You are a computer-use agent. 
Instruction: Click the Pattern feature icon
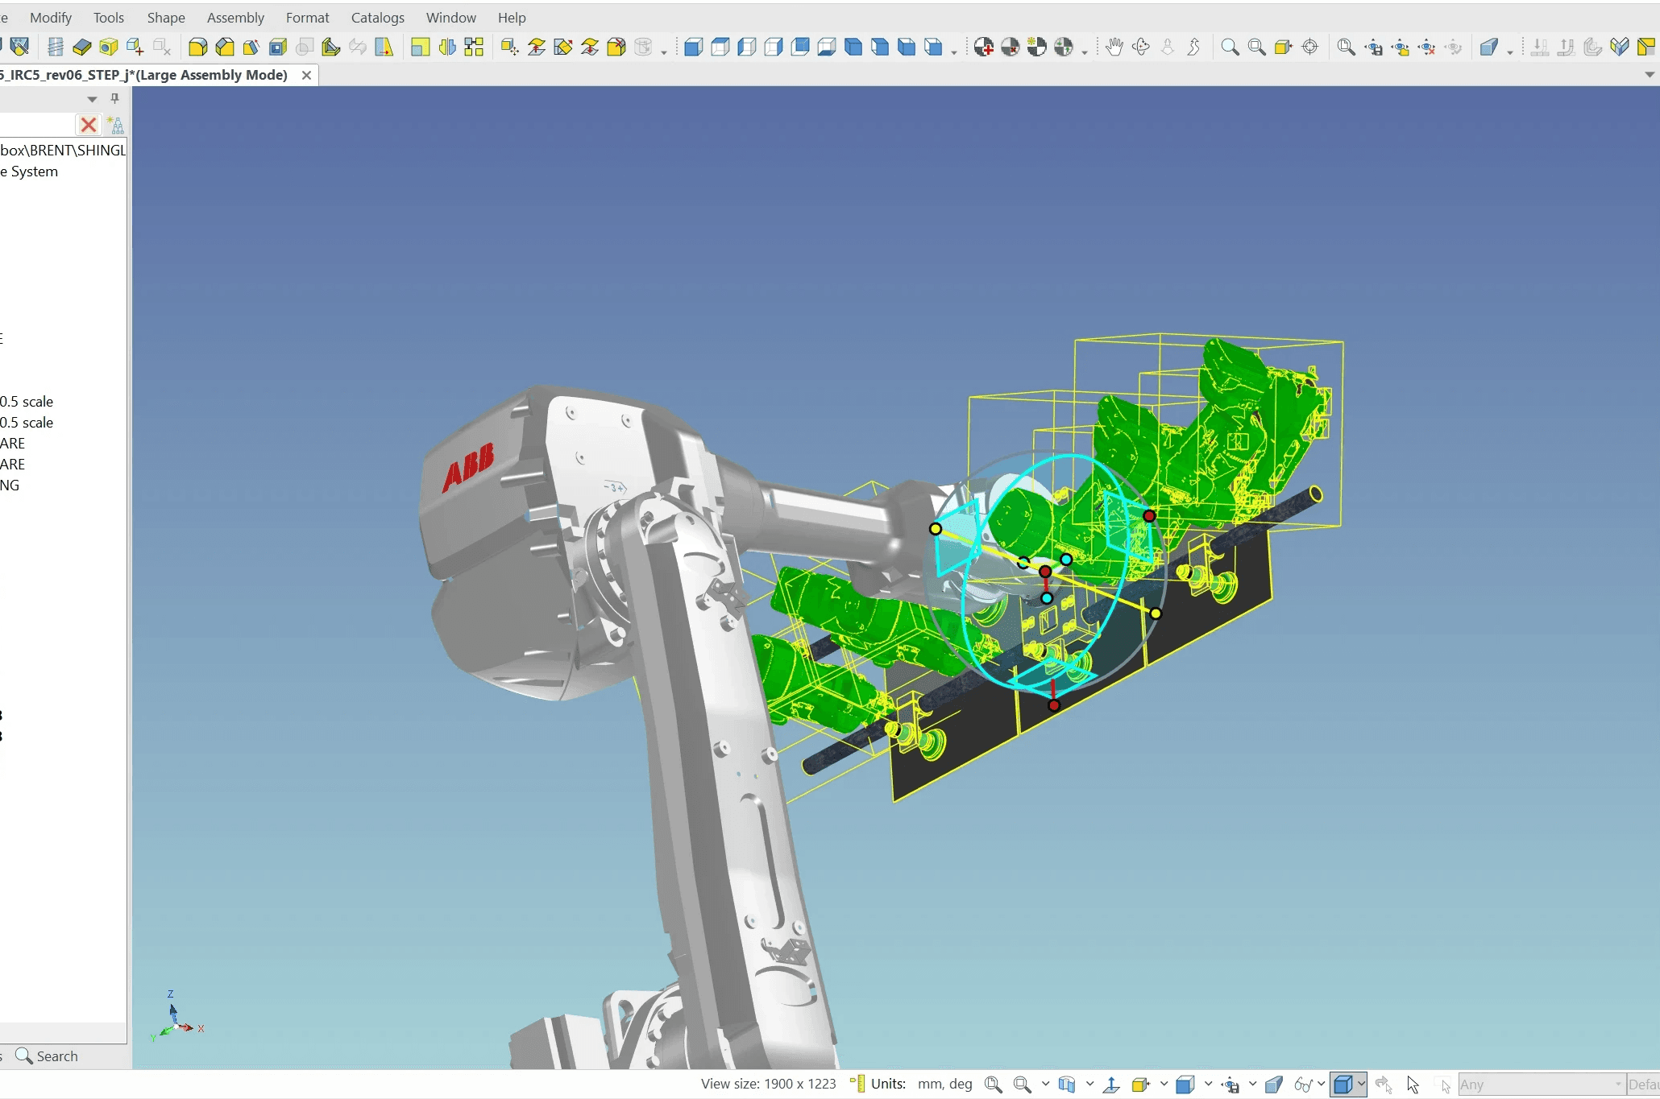474,48
